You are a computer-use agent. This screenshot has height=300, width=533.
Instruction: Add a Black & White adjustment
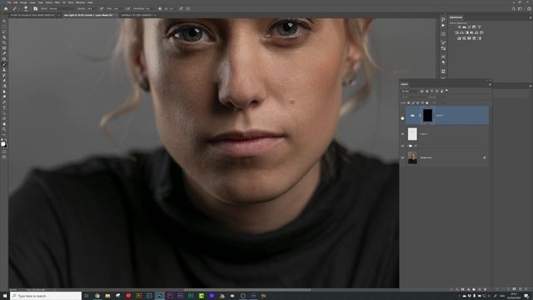coord(466,32)
